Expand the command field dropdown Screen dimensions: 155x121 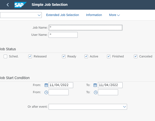tap(39, 15)
